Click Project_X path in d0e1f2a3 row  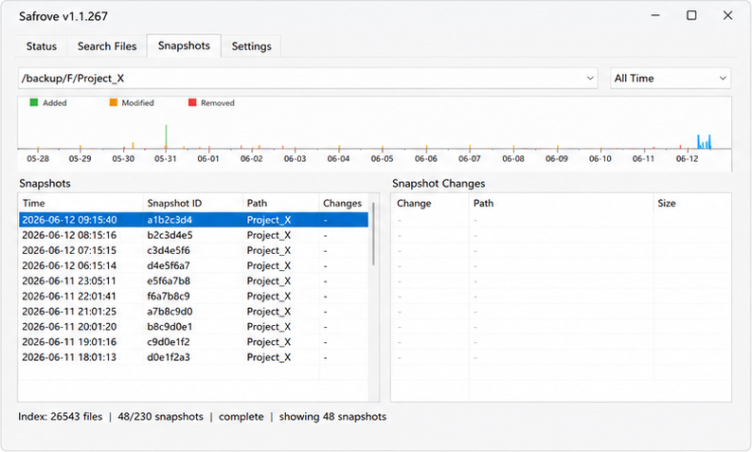269,357
